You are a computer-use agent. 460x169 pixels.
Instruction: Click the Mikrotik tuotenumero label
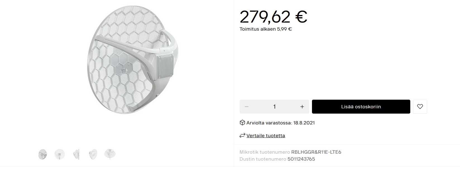click(x=265, y=152)
